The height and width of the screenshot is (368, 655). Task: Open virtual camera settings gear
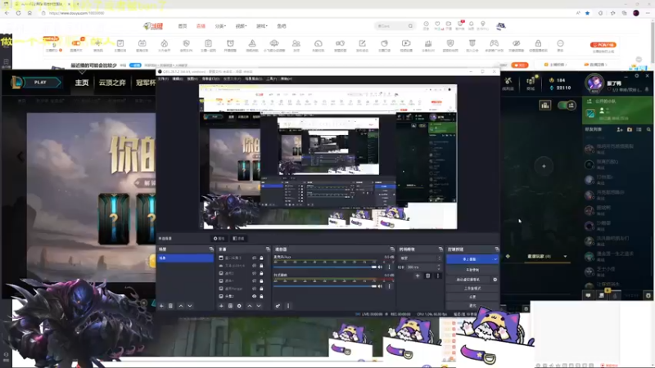pyautogui.click(x=495, y=280)
